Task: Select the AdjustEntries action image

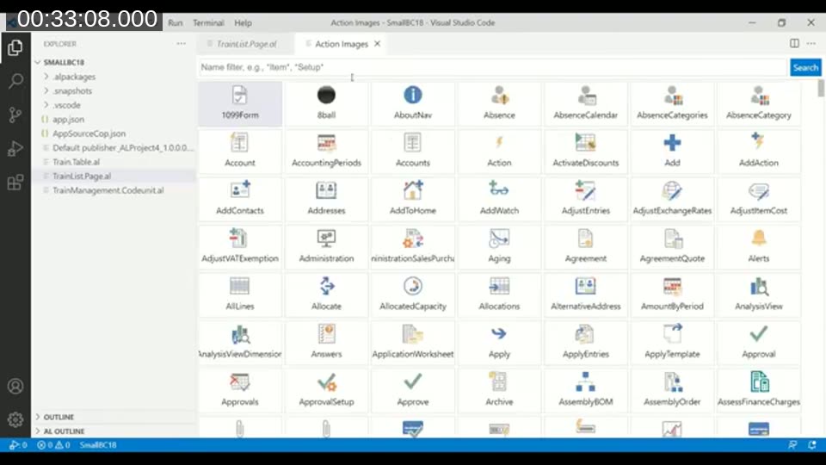Action: (x=585, y=199)
